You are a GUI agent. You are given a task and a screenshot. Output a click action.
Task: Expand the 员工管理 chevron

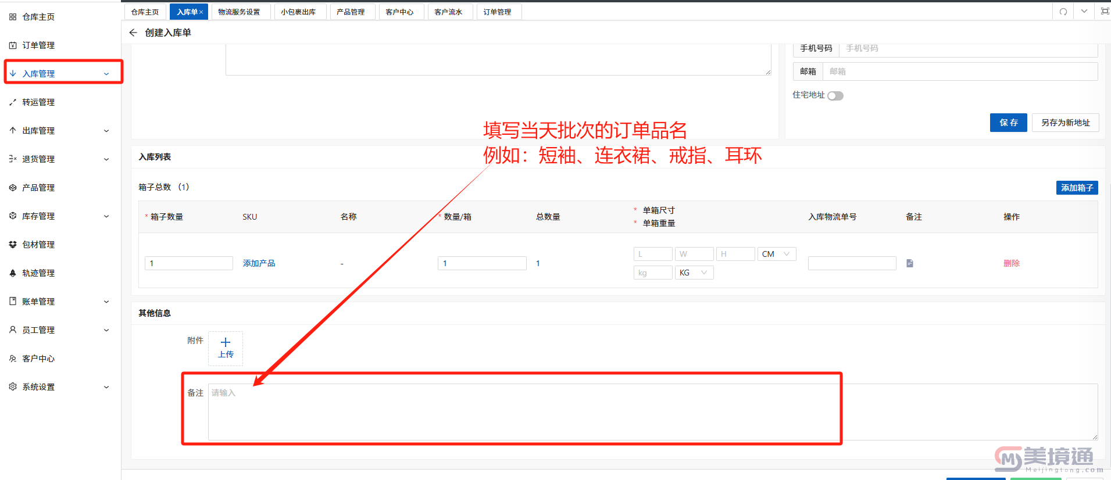106,330
